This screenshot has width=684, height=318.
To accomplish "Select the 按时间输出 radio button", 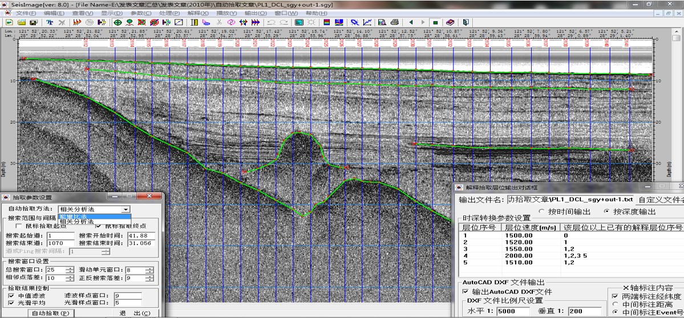I will [541, 211].
